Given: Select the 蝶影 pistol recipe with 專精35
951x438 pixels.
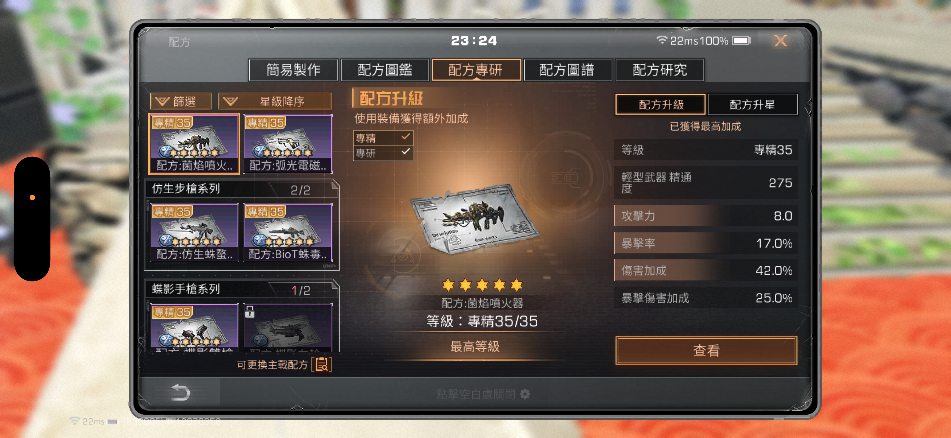Looking at the screenshot, I should click(194, 327).
